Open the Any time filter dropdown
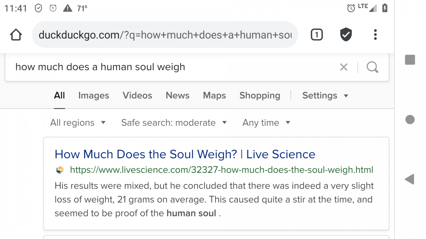The width and height of the screenshot is (426, 239). 266,123
